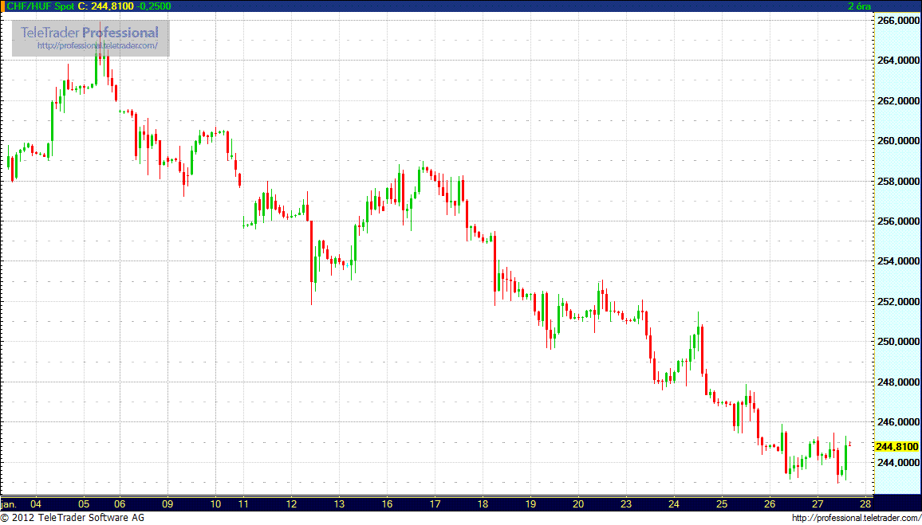Click the 20 date label on time axis
Image resolution: width=922 pixels, height=525 pixels.
click(x=578, y=503)
